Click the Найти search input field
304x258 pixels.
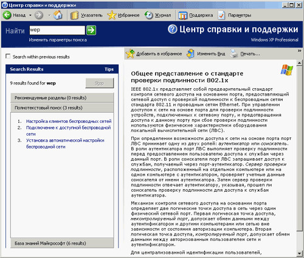pos(57,30)
